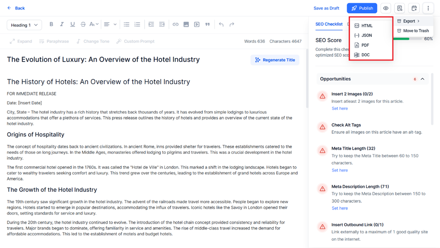This screenshot has height=248, width=440.
Task: Insert a bulleted list
Action: coord(126,24)
